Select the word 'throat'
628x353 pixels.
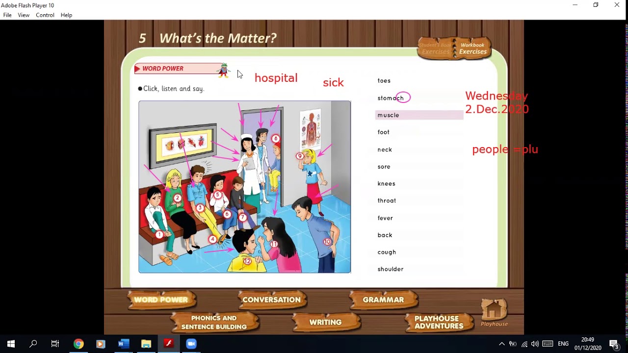[387, 201]
